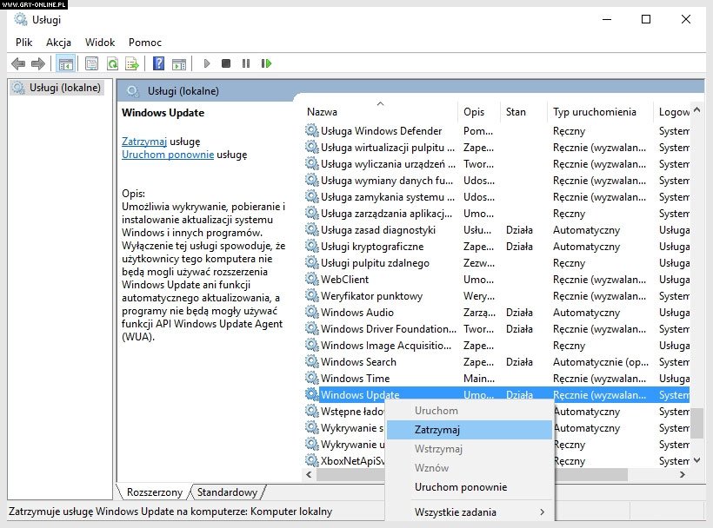Viewport: 713px width, 528px height.
Task: Sort by the Nazwa column header
Action: click(x=380, y=112)
